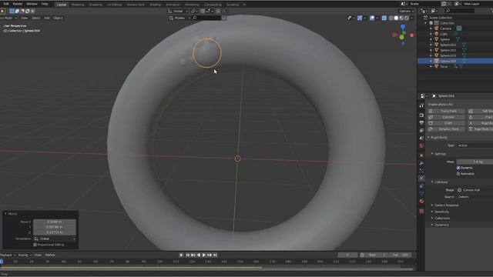The width and height of the screenshot is (493, 277).
Task: Select the Wireframe viewport shading icon
Action: (x=391, y=18)
